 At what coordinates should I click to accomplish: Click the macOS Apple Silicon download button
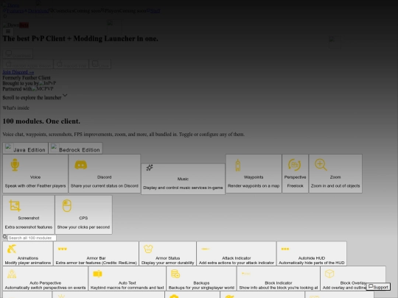point(28,64)
